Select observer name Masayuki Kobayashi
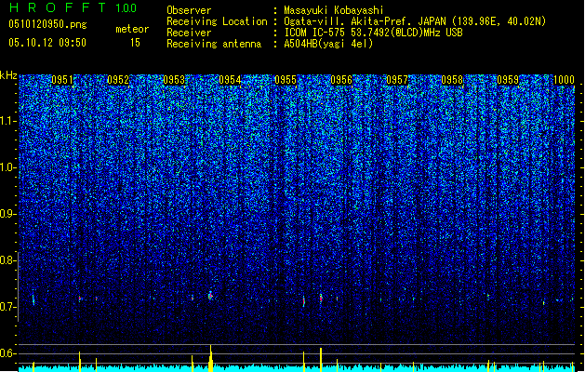585x372 pixels. [334, 10]
